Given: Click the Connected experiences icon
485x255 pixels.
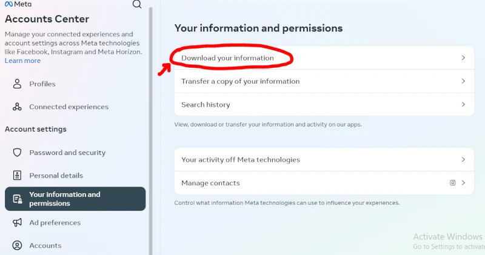Looking at the screenshot, I should 18,107.
